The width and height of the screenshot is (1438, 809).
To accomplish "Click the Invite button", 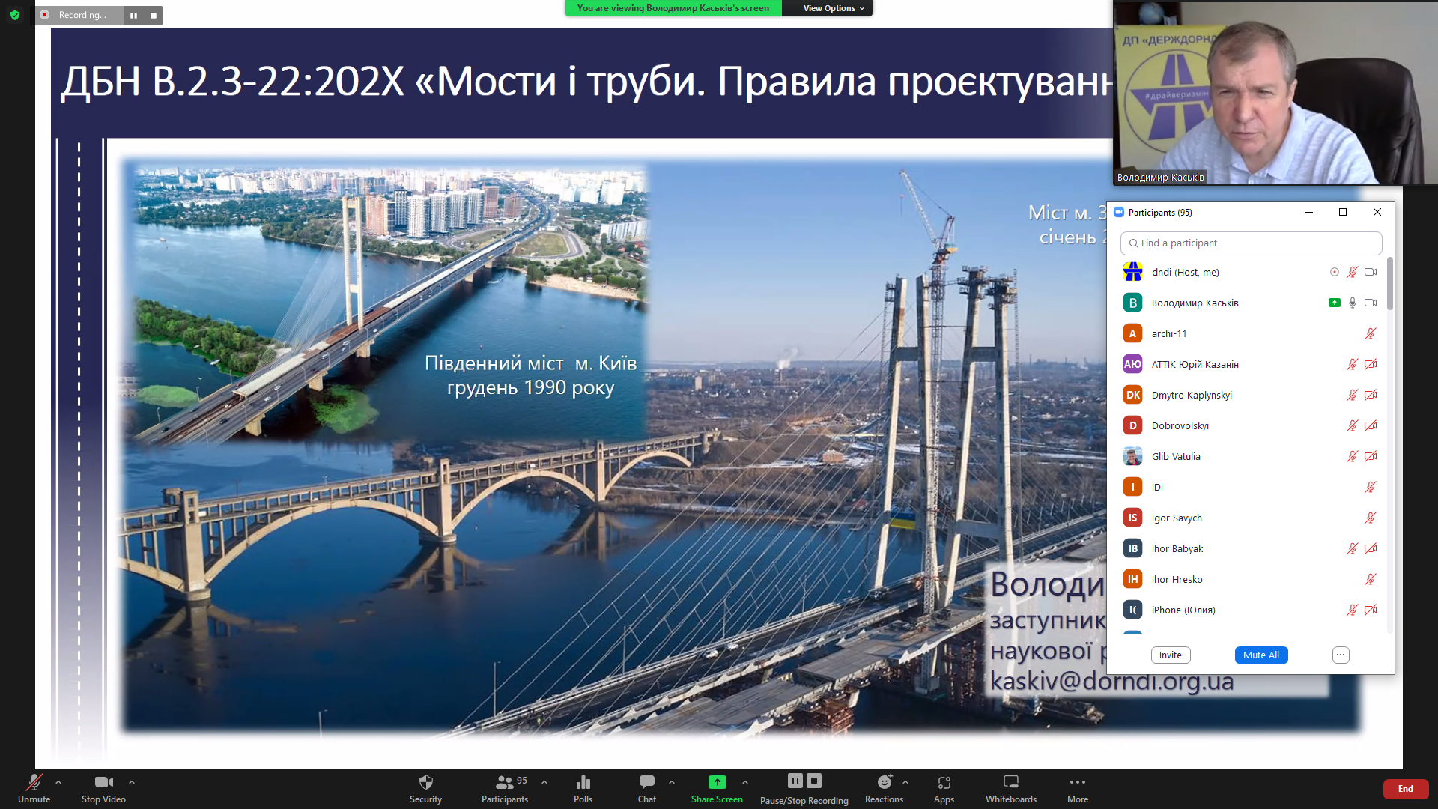I will click(x=1170, y=655).
